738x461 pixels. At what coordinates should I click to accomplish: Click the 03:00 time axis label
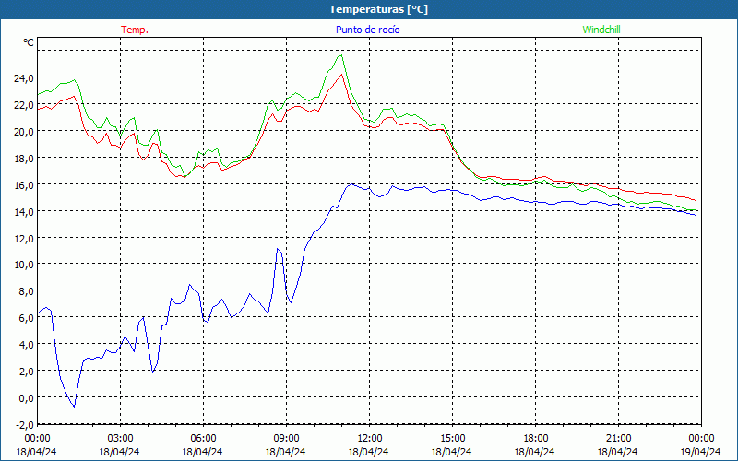tap(120, 439)
